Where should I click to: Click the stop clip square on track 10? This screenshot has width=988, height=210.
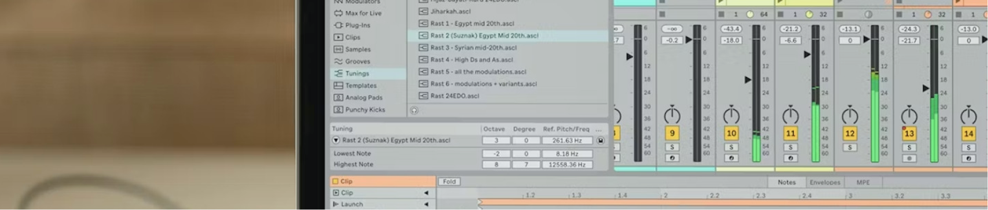click(721, 14)
